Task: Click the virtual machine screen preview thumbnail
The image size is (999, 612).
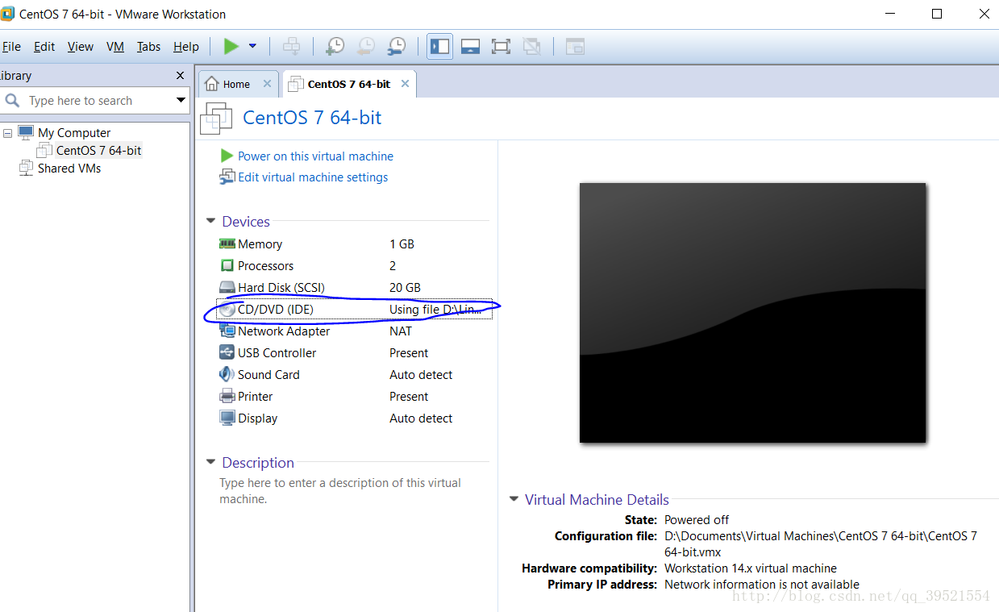Action: [752, 313]
